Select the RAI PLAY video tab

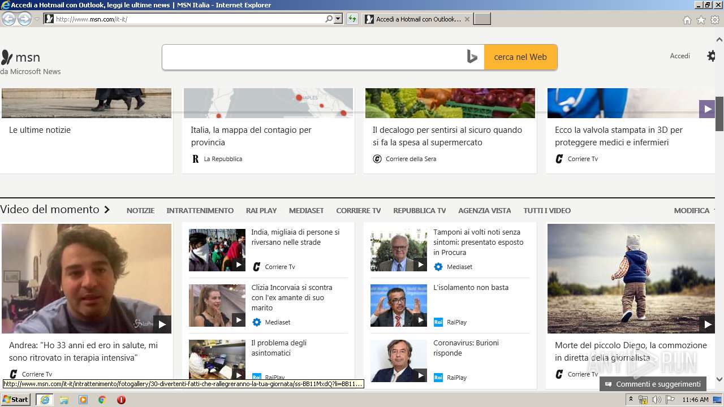261,210
